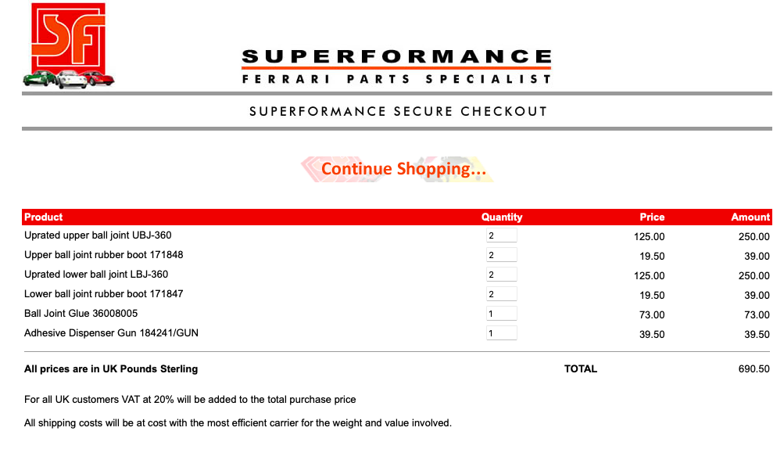Image resolution: width=784 pixels, height=449 pixels.
Task: Select quantity box for Upper ball joint rubber boot
Action: 502,255
